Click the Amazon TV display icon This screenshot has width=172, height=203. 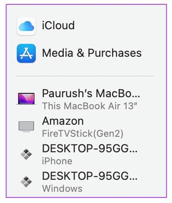tap(26, 126)
